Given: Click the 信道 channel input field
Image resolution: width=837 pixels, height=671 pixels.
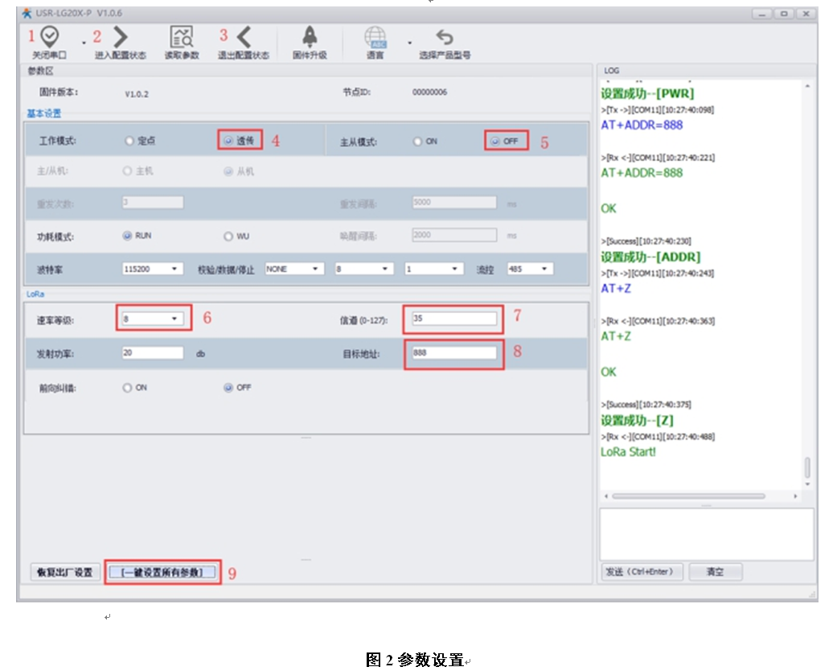Looking at the screenshot, I should point(453,319).
